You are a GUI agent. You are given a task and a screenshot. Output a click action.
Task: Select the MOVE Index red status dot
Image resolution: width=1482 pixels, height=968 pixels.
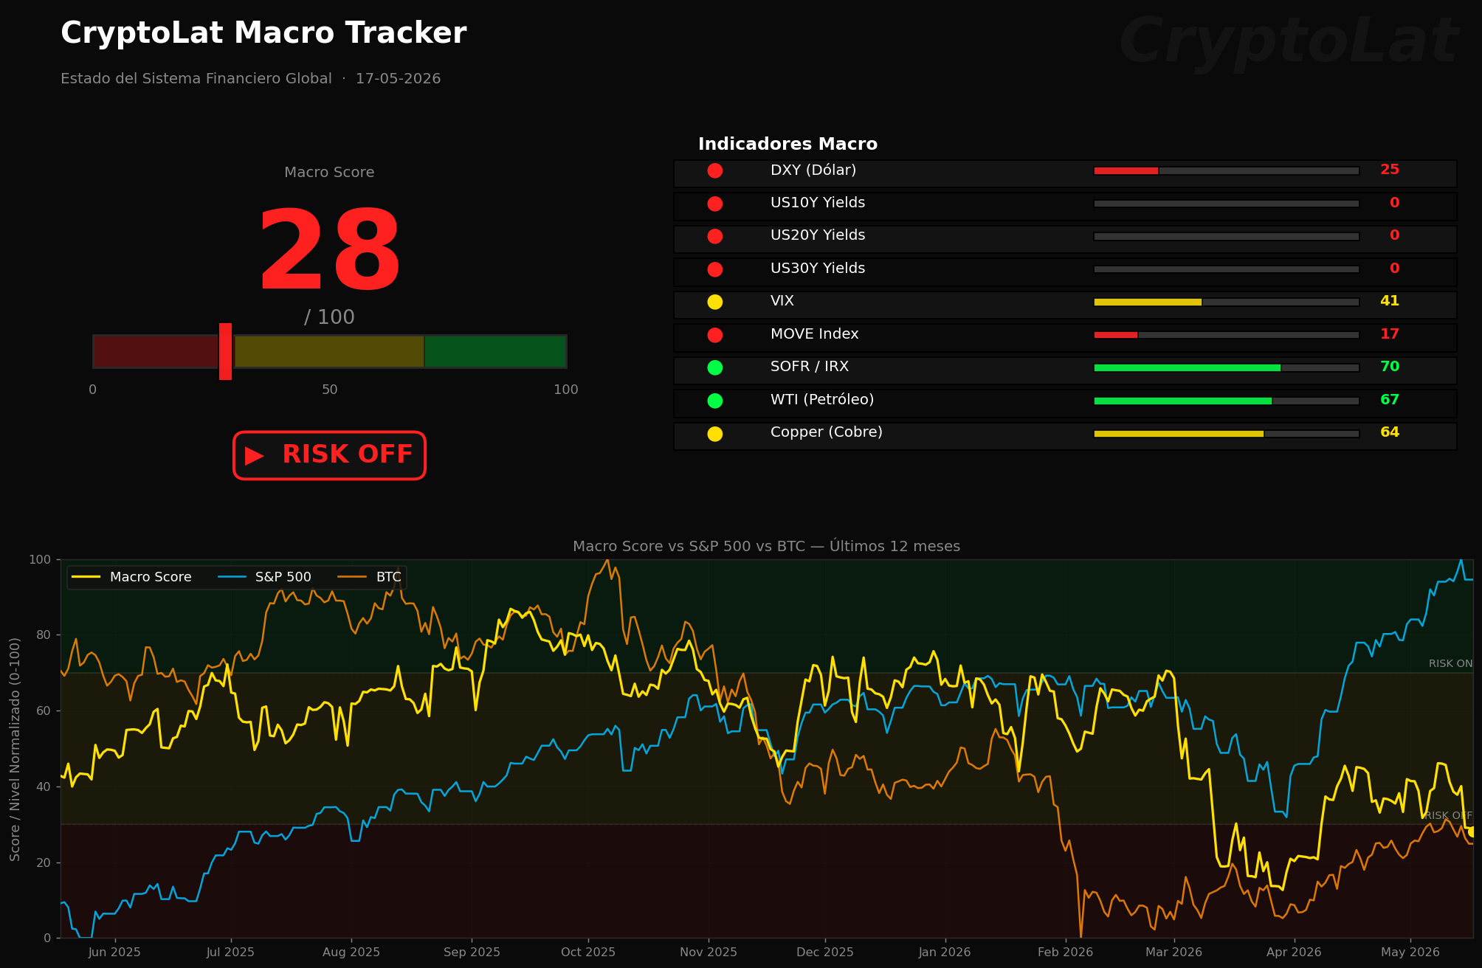click(x=714, y=335)
